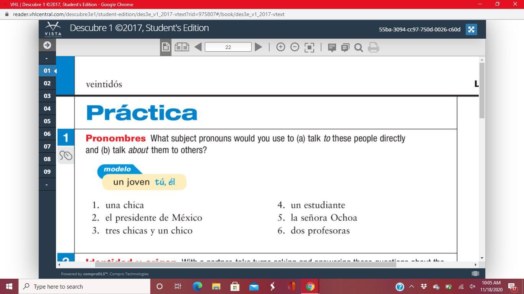Click the item 'un estudiante'
This screenshot has width=524, height=294.
[x=318, y=205]
